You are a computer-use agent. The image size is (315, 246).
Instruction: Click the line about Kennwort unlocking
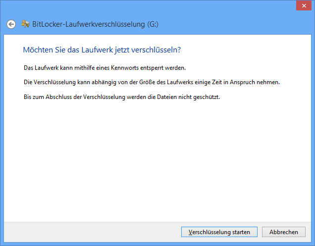105,68
